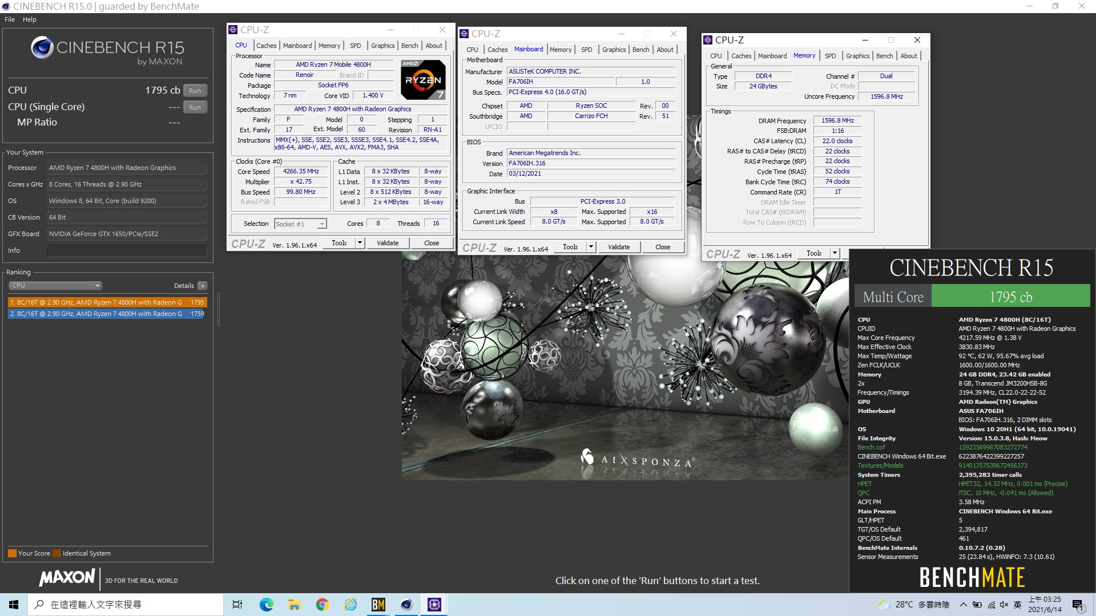Click the Memory CPU-Z window title icon
This screenshot has width=1096, height=616.
708,40
